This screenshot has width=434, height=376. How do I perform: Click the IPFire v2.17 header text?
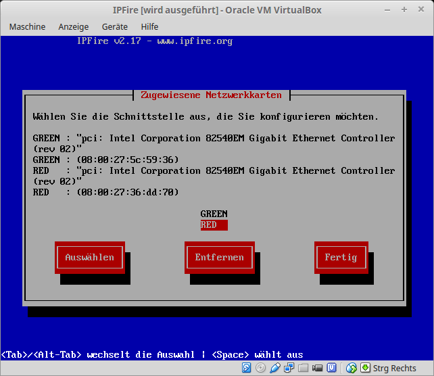click(155, 41)
